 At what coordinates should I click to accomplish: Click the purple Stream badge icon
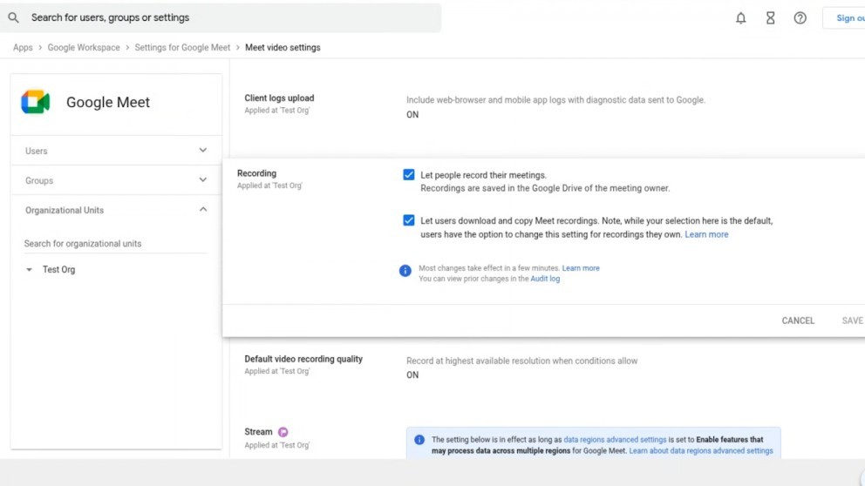click(283, 432)
